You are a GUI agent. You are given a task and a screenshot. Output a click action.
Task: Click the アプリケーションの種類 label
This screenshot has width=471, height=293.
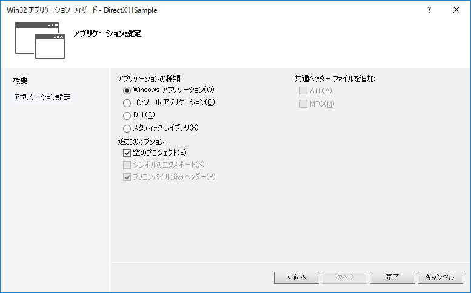(x=150, y=79)
